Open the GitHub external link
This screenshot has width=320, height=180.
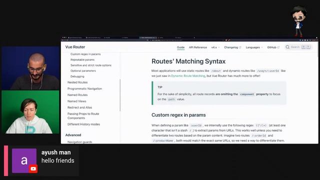pos(273,47)
